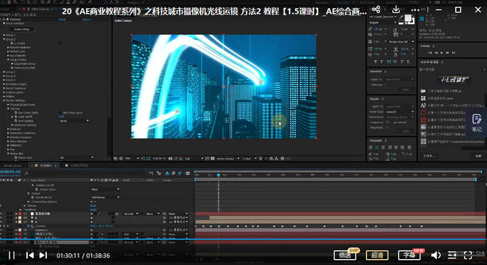The height and width of the screenshot is (265, 487).
Task: Click the Scene Setup button
Action: 24,29
